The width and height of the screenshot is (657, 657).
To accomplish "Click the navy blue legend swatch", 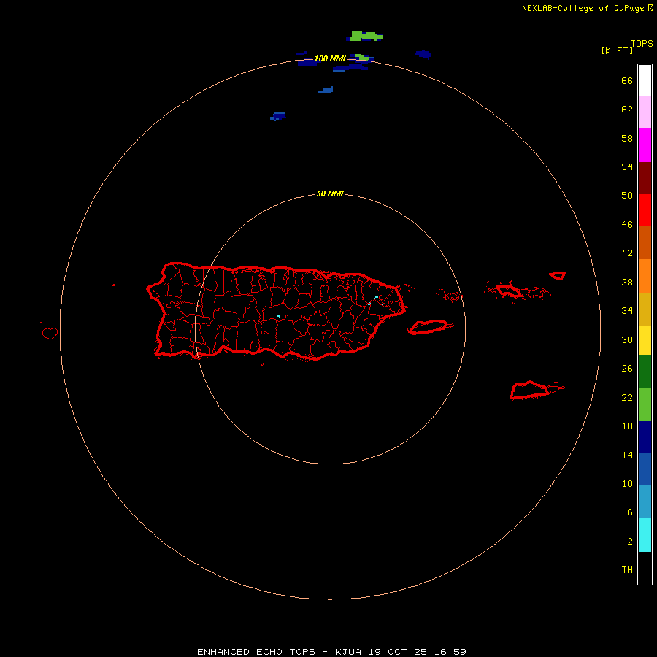I will tap(645, 437).
